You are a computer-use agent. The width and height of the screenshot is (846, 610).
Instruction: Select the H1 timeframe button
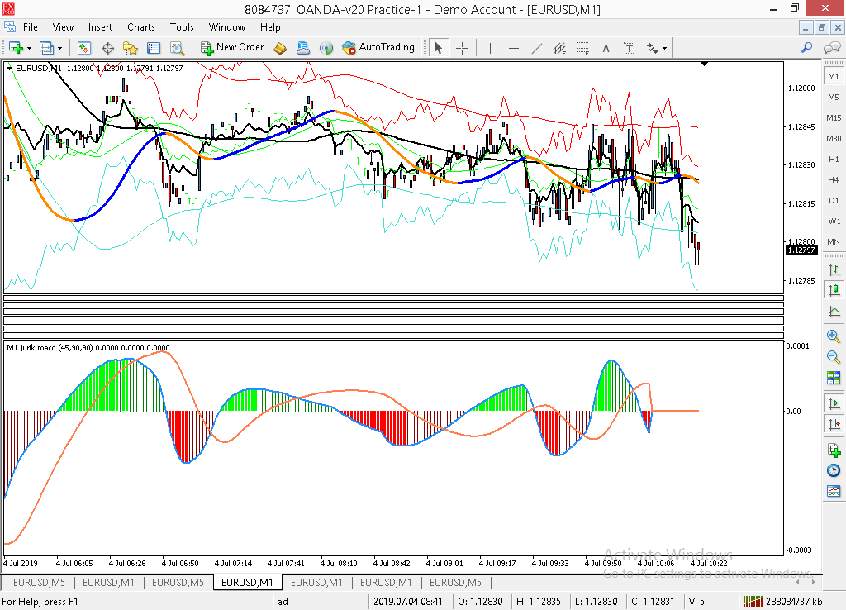coord(834,159)
